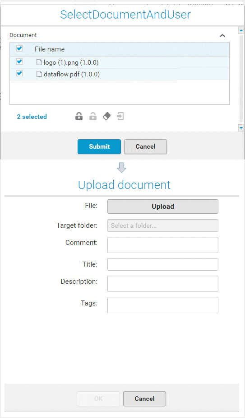Viewport: 245px width, 418px height.
Task: Uncheck the logo (1).png checkbox
Action: [19, 61]
